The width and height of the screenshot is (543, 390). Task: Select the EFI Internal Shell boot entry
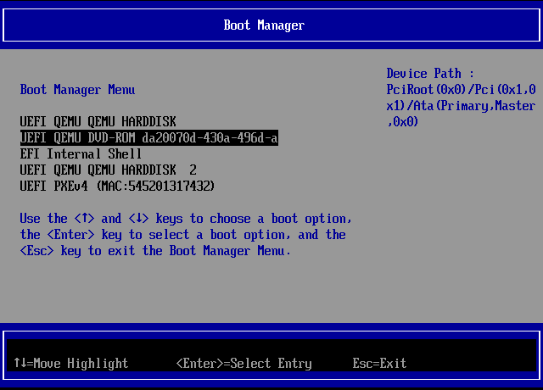81,153
